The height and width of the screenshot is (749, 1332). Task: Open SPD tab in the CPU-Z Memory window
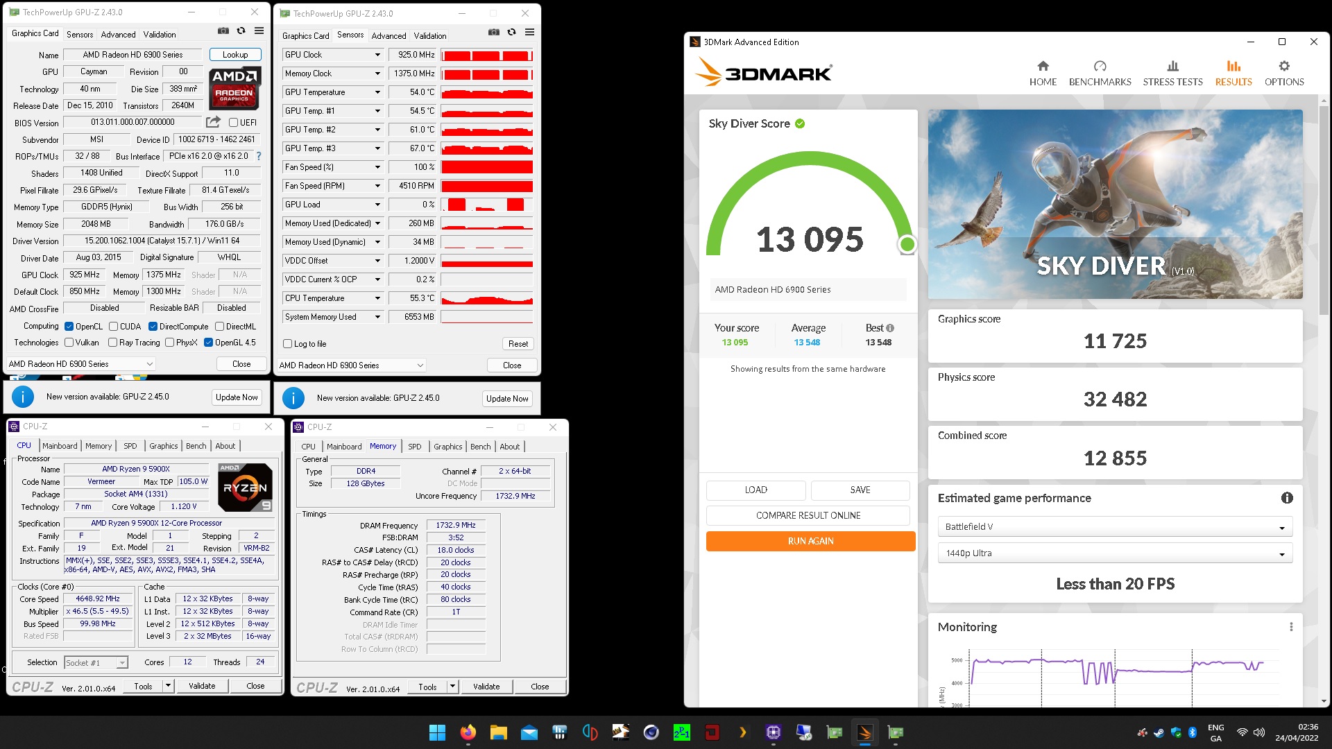(415, 447)
